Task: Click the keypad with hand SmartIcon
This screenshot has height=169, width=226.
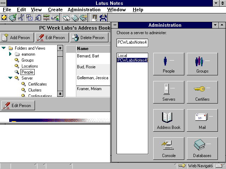Action: [94, 18]
